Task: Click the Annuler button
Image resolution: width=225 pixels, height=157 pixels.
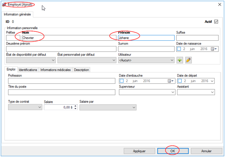Action: coord(206,151)
